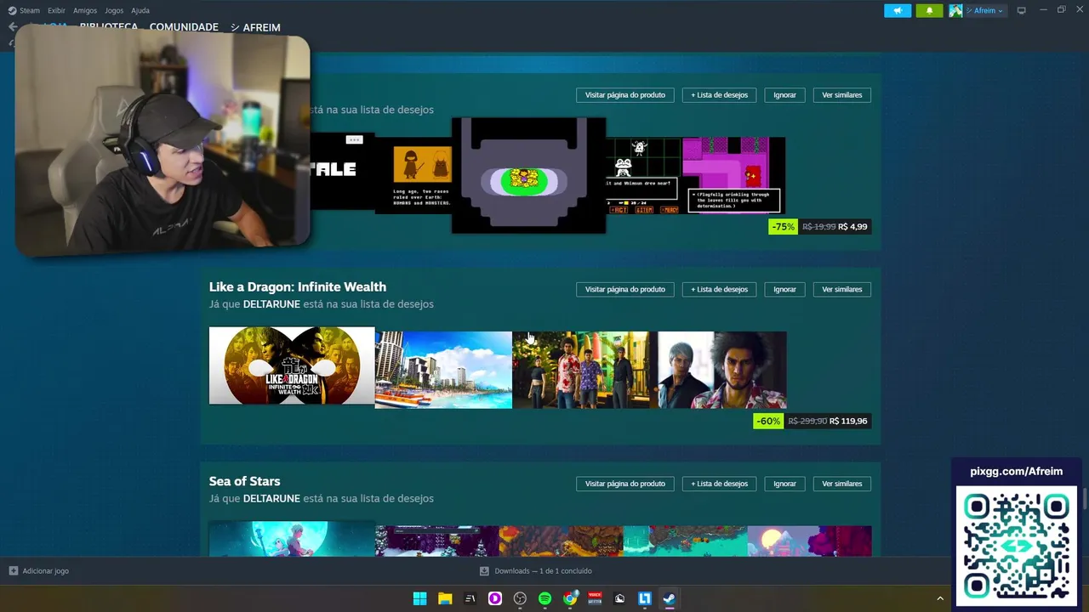This screenshot has height=612, width=1089.
Task: Ignore the Undertale recommendation
Action: click(784, 95)
